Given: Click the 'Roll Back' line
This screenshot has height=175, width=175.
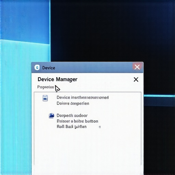Looking at the screenshot, I should tap(71, 127).
